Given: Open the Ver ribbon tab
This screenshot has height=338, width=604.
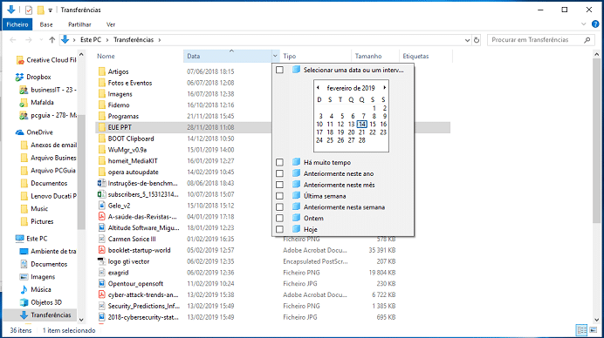Looking at the screenshot, I should [x=111, y=24].
